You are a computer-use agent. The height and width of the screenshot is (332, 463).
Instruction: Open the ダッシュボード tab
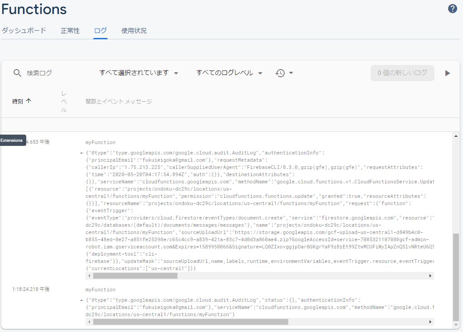click(24, 31)
